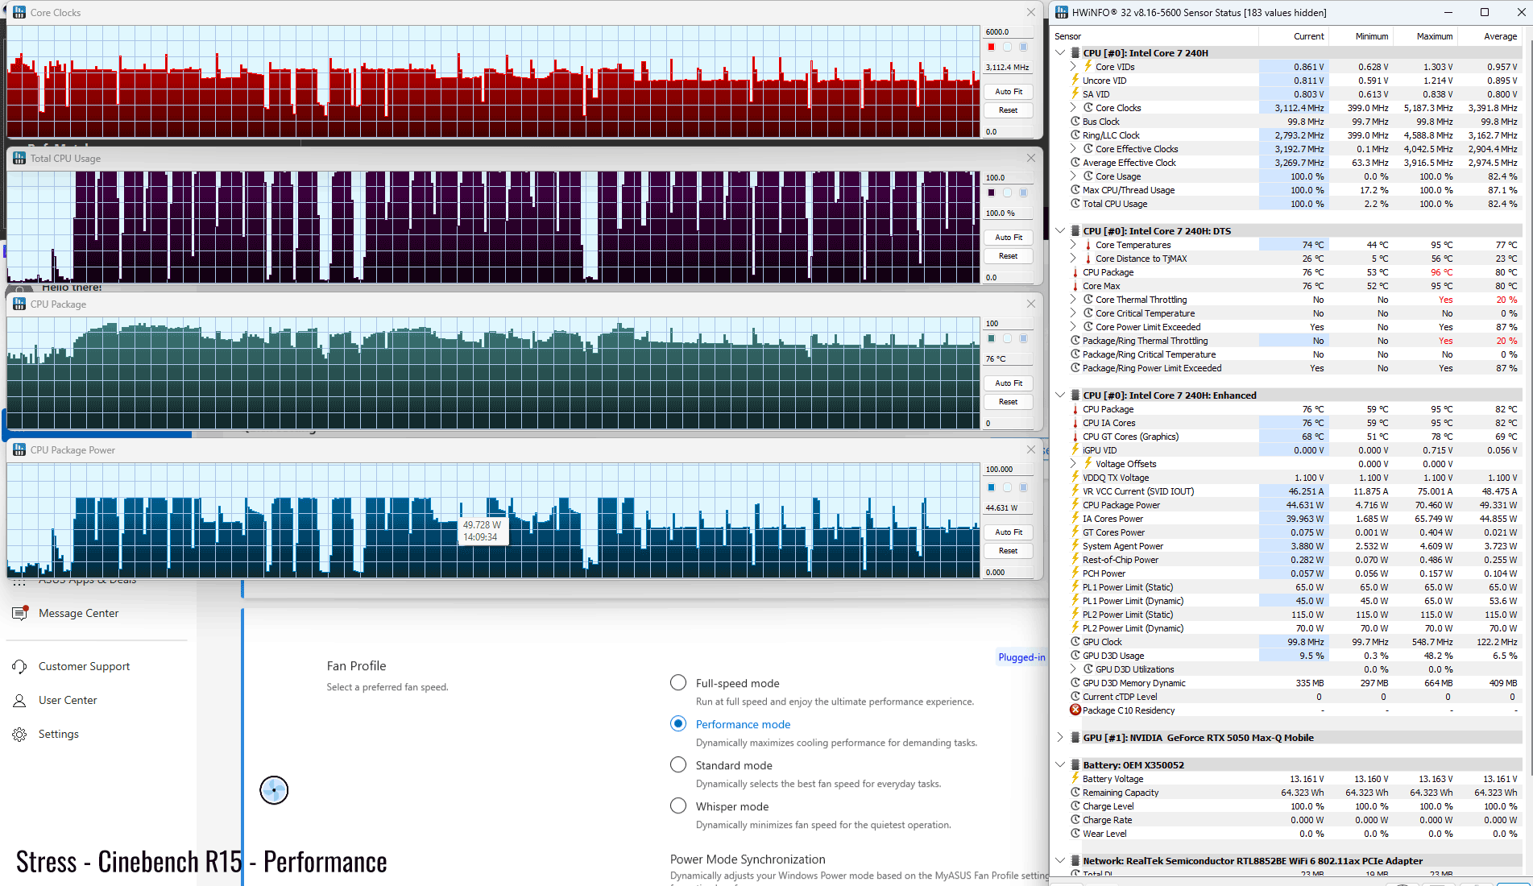Click the lightning icon beside Battery Voltage
Viewport: 1533px width, 886px height.
pos(1075,779)
